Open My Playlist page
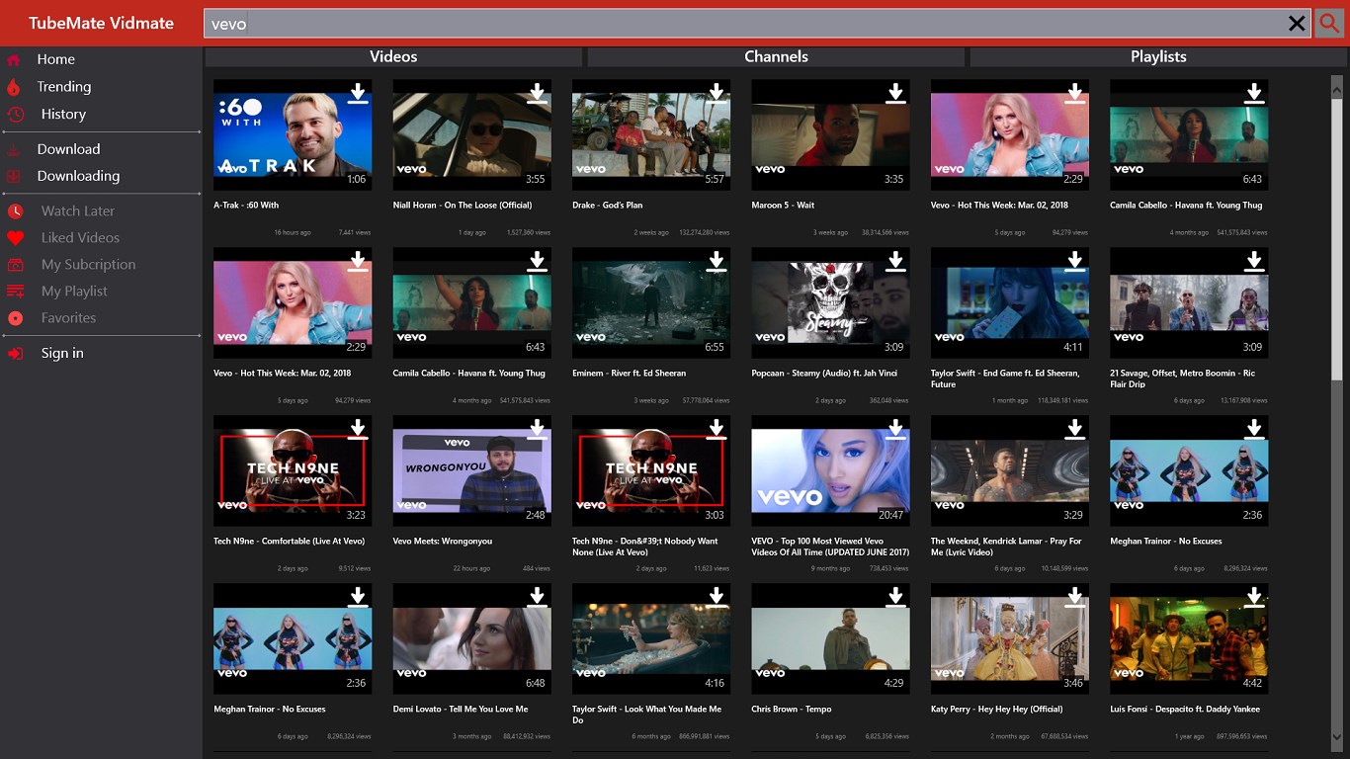The image size is (1350, 759). coord(74,292)
